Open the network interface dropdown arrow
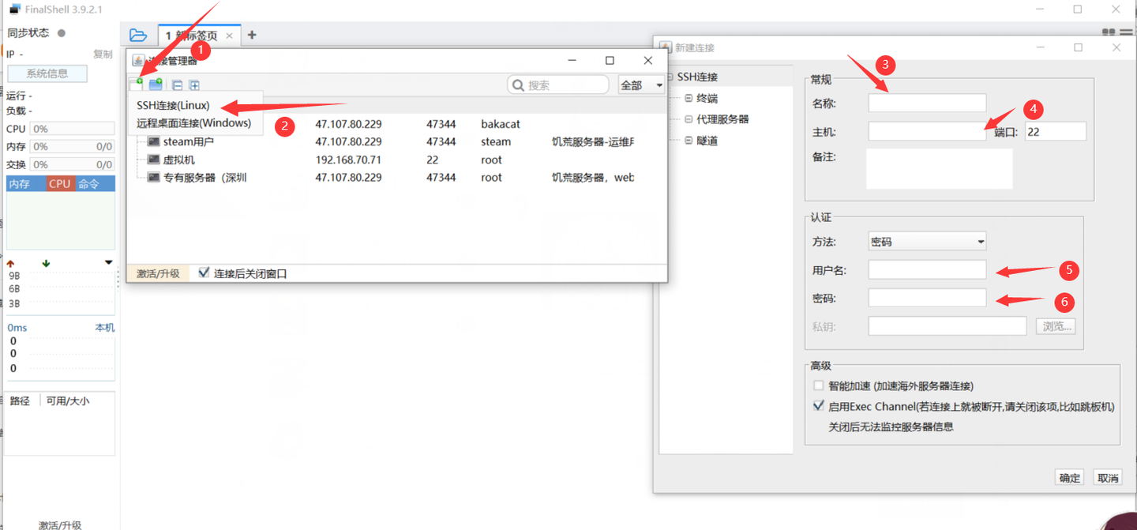Screen dimensions: 1137x530 (x=108, y=263)
